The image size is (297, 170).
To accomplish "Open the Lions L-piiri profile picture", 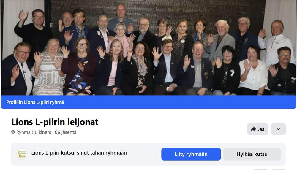I will point(22,154).
